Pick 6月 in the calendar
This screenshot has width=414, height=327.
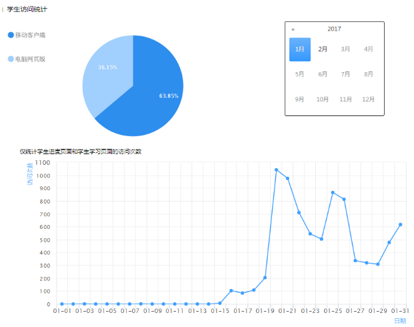[323, 74]
